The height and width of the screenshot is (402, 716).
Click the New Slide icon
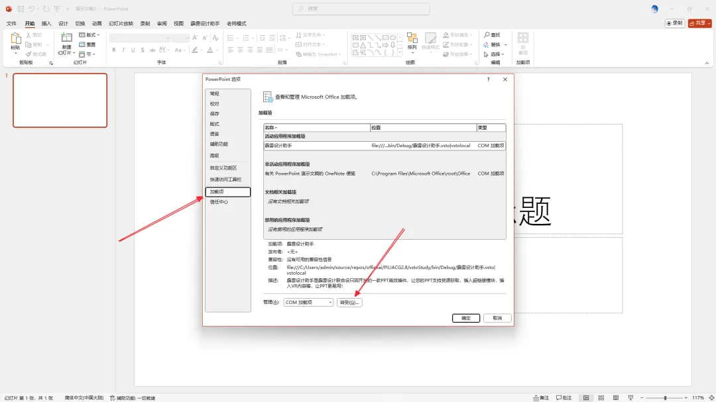pyautogui.click(x=67, y=38)
